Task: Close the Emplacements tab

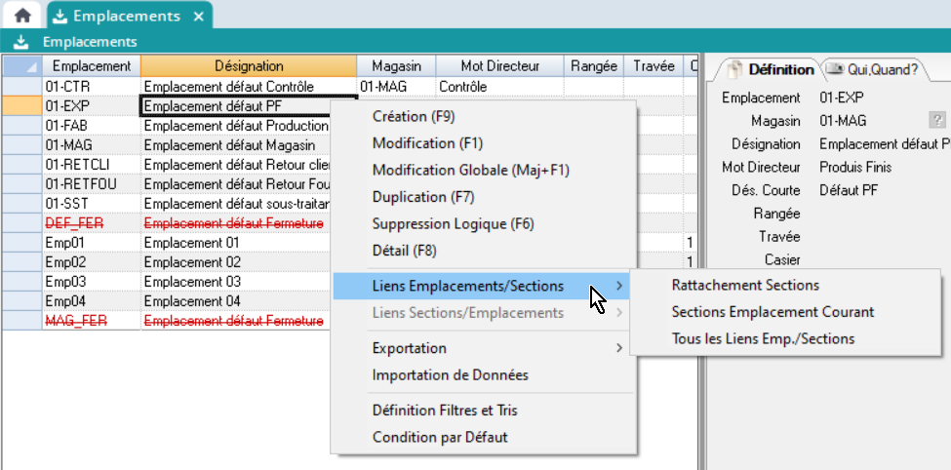Action: pyautogui.click(x=198, y=17)
